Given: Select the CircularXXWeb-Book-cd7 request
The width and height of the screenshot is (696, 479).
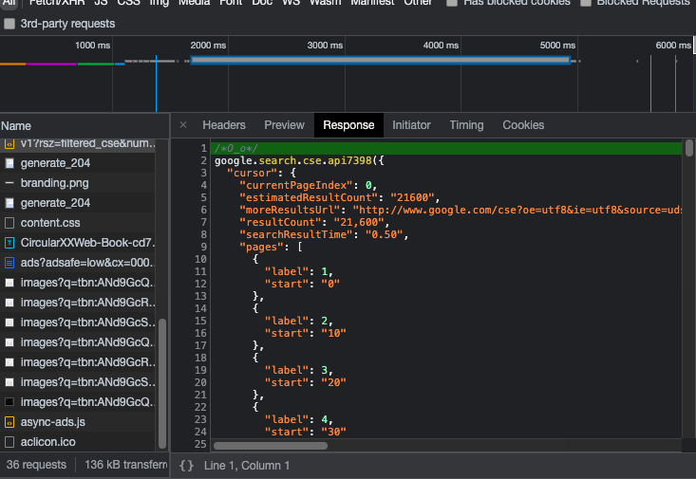Looking at the screenshot, I should click(x=78, y=243).
